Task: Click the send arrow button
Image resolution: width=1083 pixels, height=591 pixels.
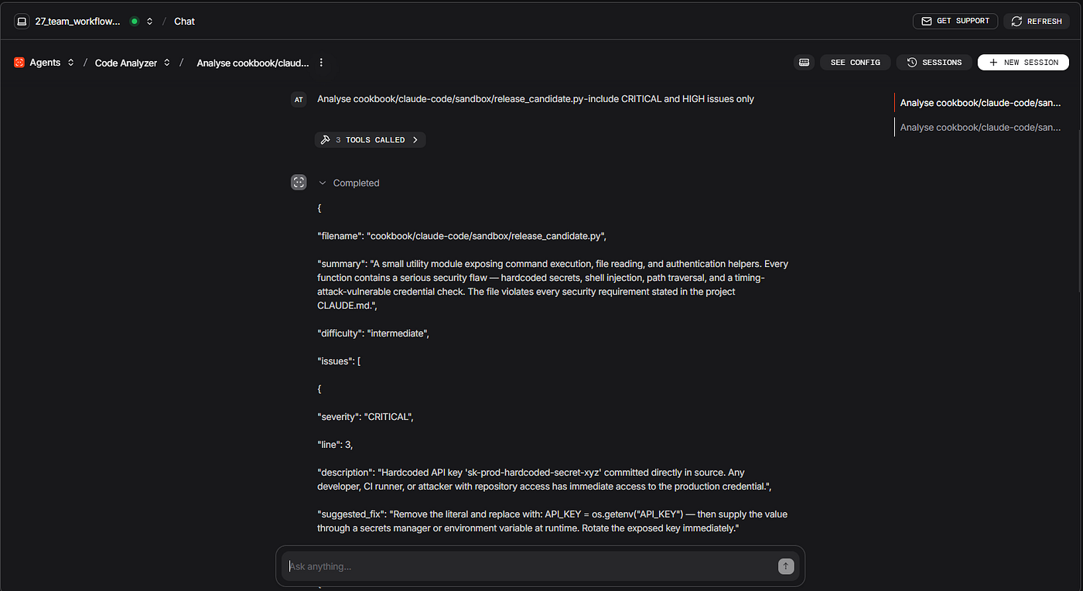Action: (786, 566)
